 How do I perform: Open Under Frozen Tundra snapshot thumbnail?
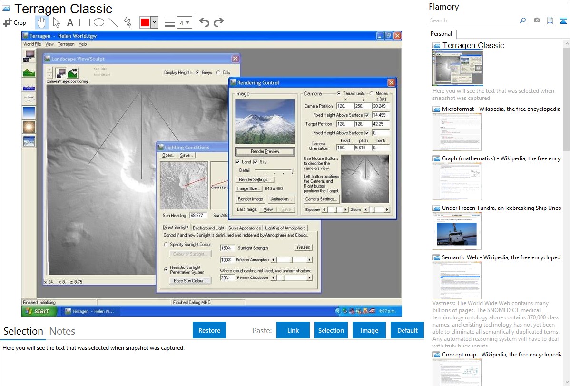(457, 231)
